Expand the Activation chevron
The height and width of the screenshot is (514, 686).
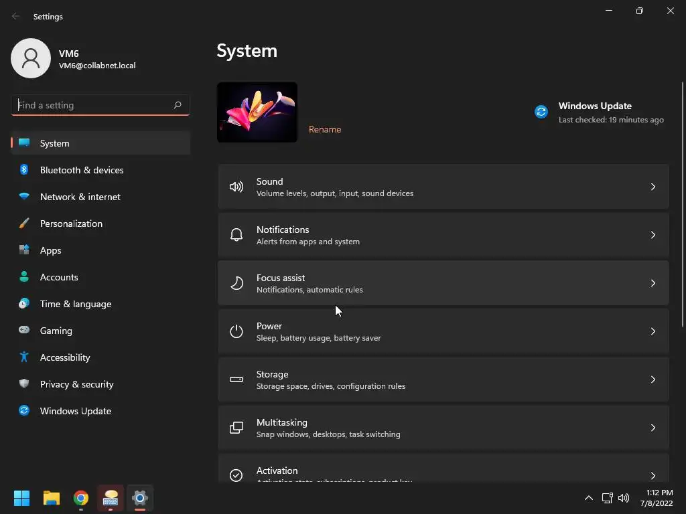click(x=653, y=476)
